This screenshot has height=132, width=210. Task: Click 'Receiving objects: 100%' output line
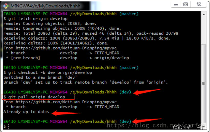coord(87,38)
